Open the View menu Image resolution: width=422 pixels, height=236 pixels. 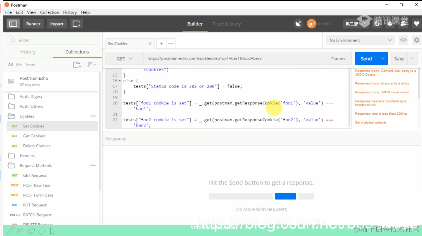click(31, 12)
